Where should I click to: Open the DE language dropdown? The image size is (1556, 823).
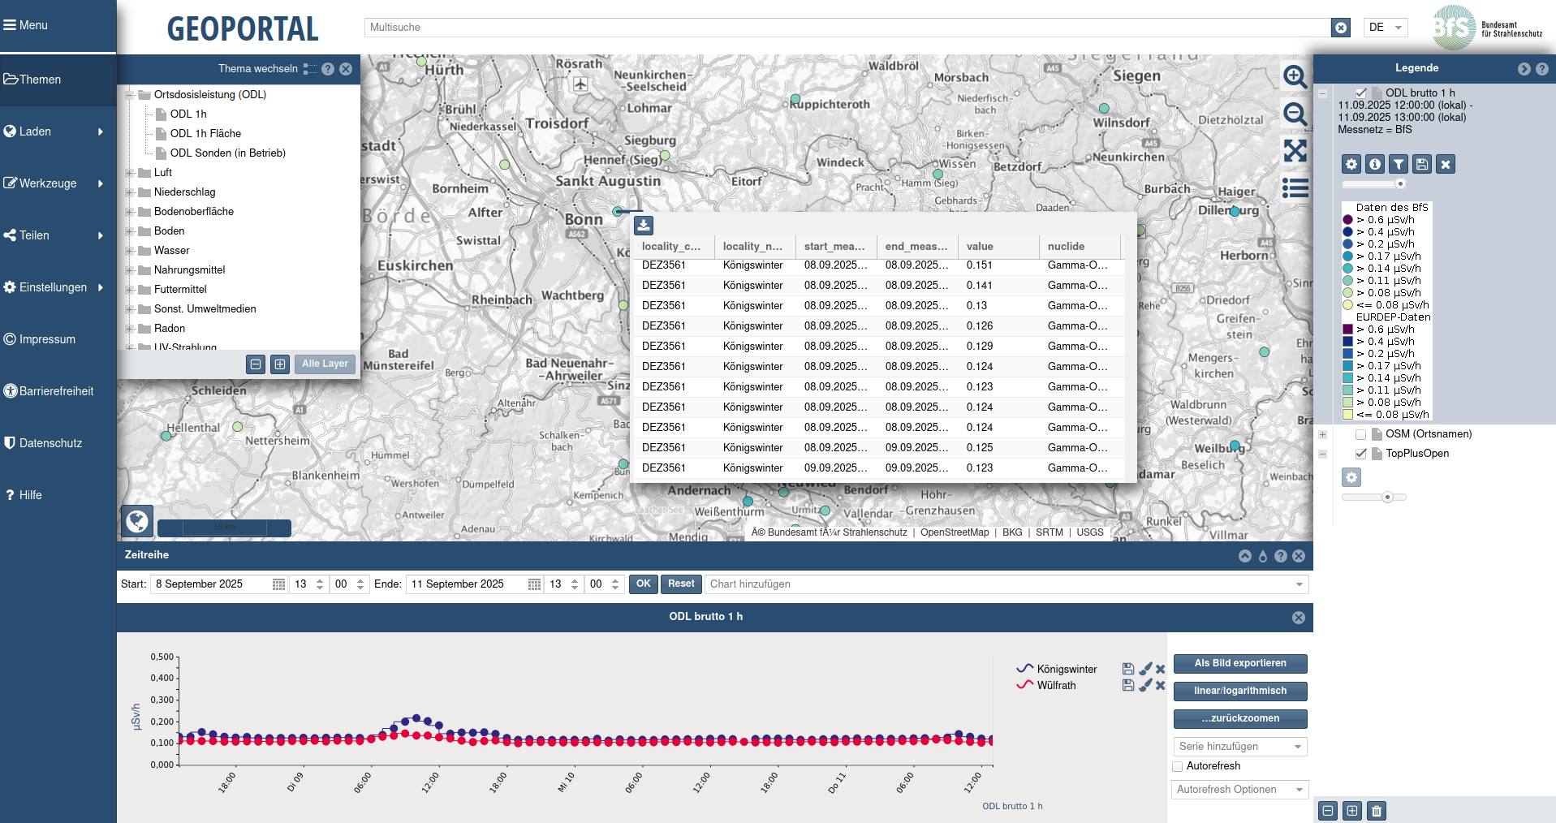[x=1385, y=28]
